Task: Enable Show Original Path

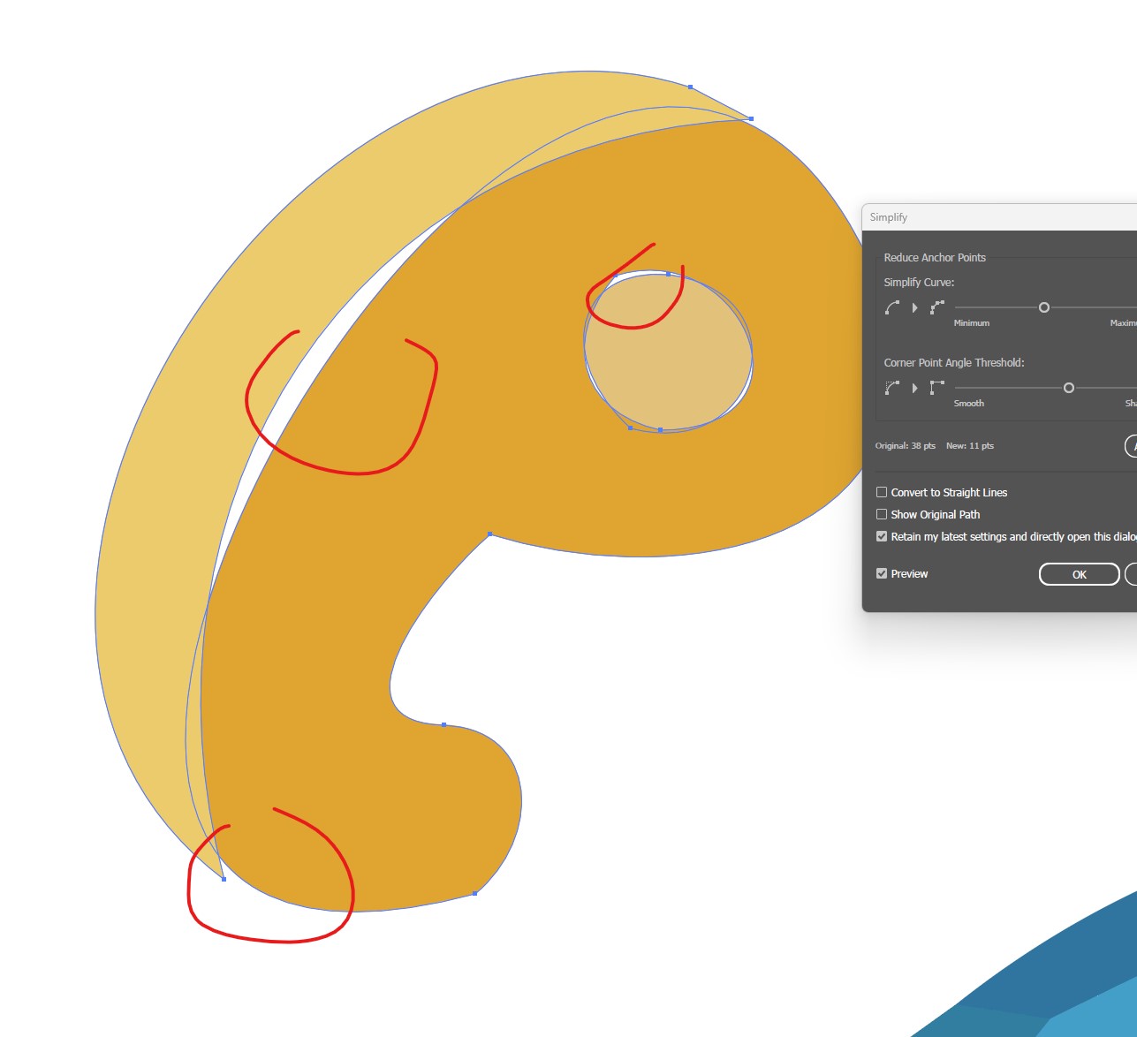Action: [x=881, y=514]
